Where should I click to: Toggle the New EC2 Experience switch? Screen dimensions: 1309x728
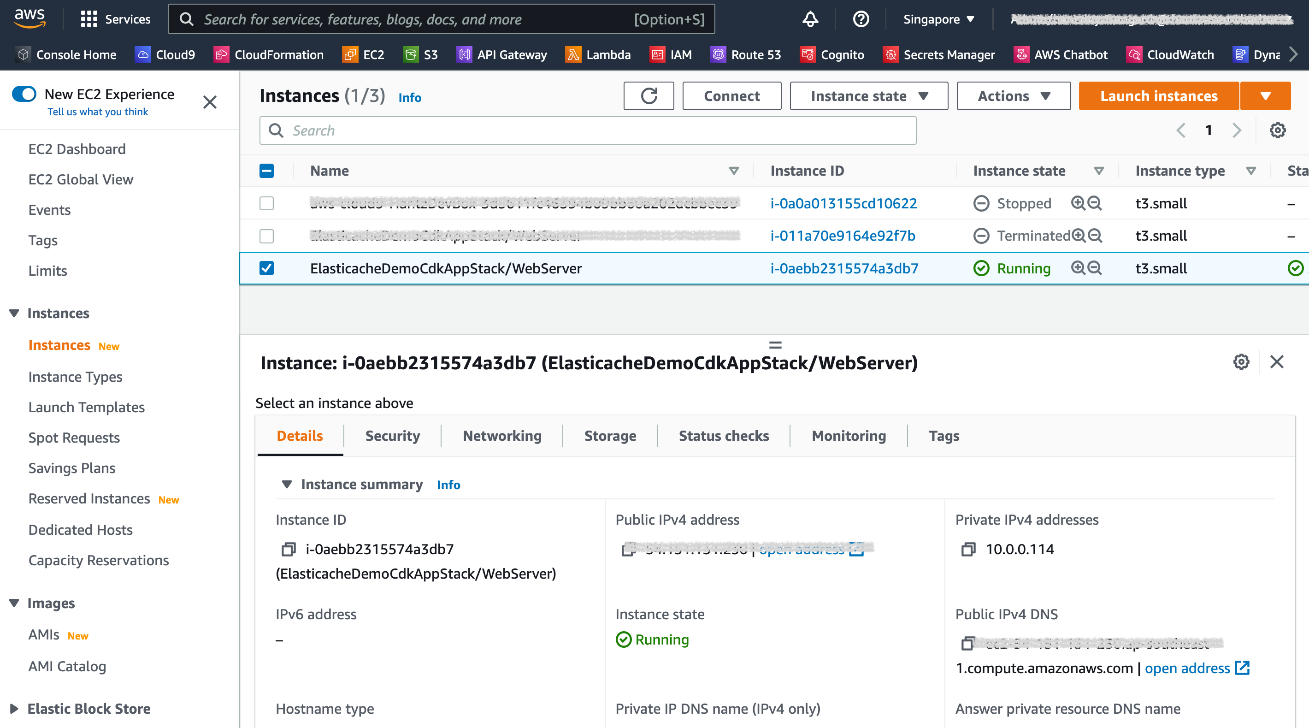pos(24,94)
